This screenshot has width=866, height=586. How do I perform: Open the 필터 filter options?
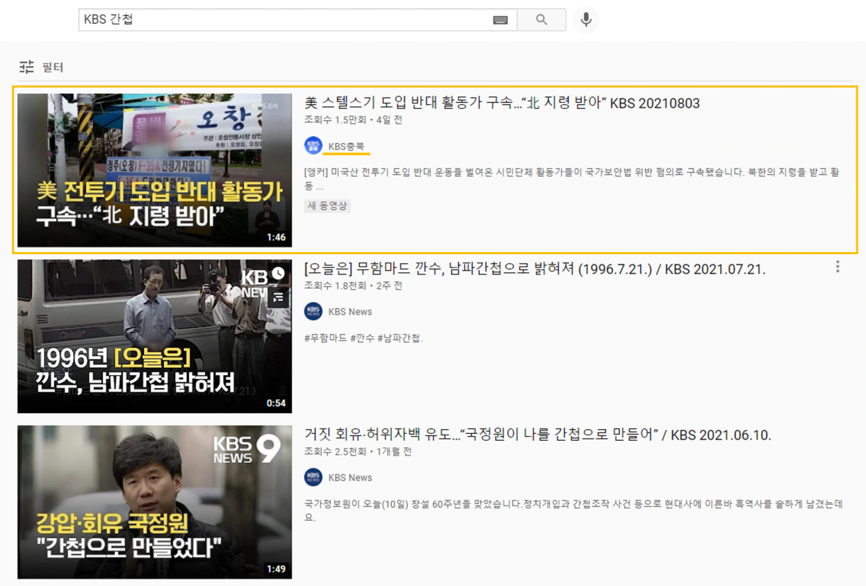point(42,68)
